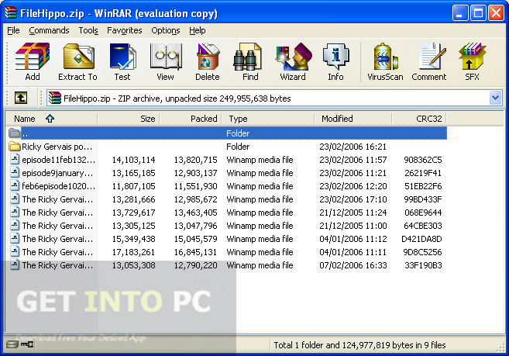This screenshot has height=356, width=509.
Task: Click media file icon for size 17,183,261 row
Action: tap(15, 251)
